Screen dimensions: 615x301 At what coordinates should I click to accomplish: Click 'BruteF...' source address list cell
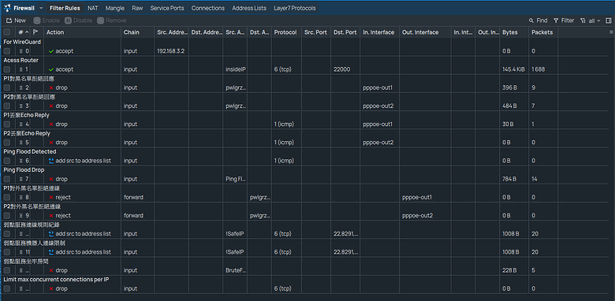click(236, 270)
